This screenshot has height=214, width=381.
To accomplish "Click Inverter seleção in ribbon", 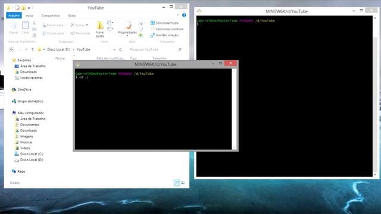I will pos(164,35).
